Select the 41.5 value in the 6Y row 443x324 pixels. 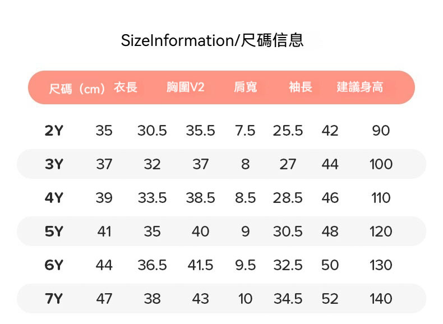click(x=200, y=265)
